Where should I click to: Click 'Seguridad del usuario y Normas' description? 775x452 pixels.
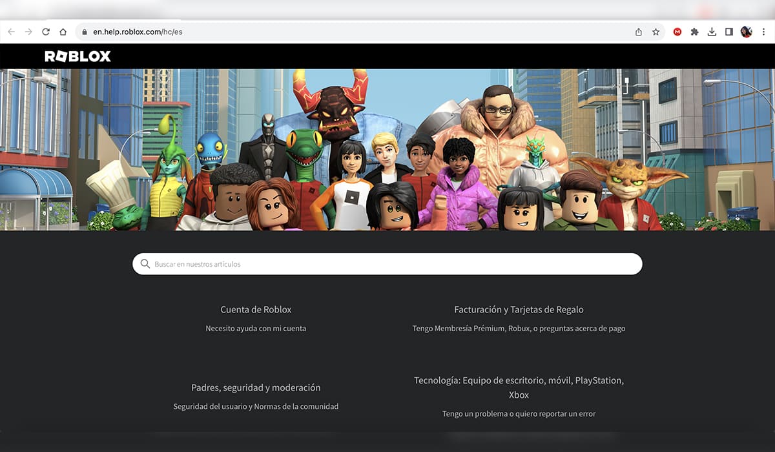point(256,407)
